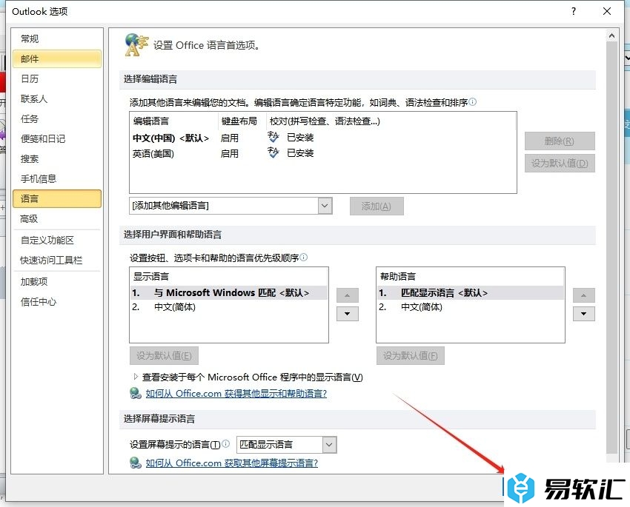
Task: Click info icon beside editing language description
Action: [473, 102]
